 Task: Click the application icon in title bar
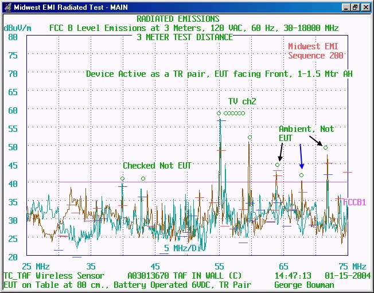click(6, 7)
